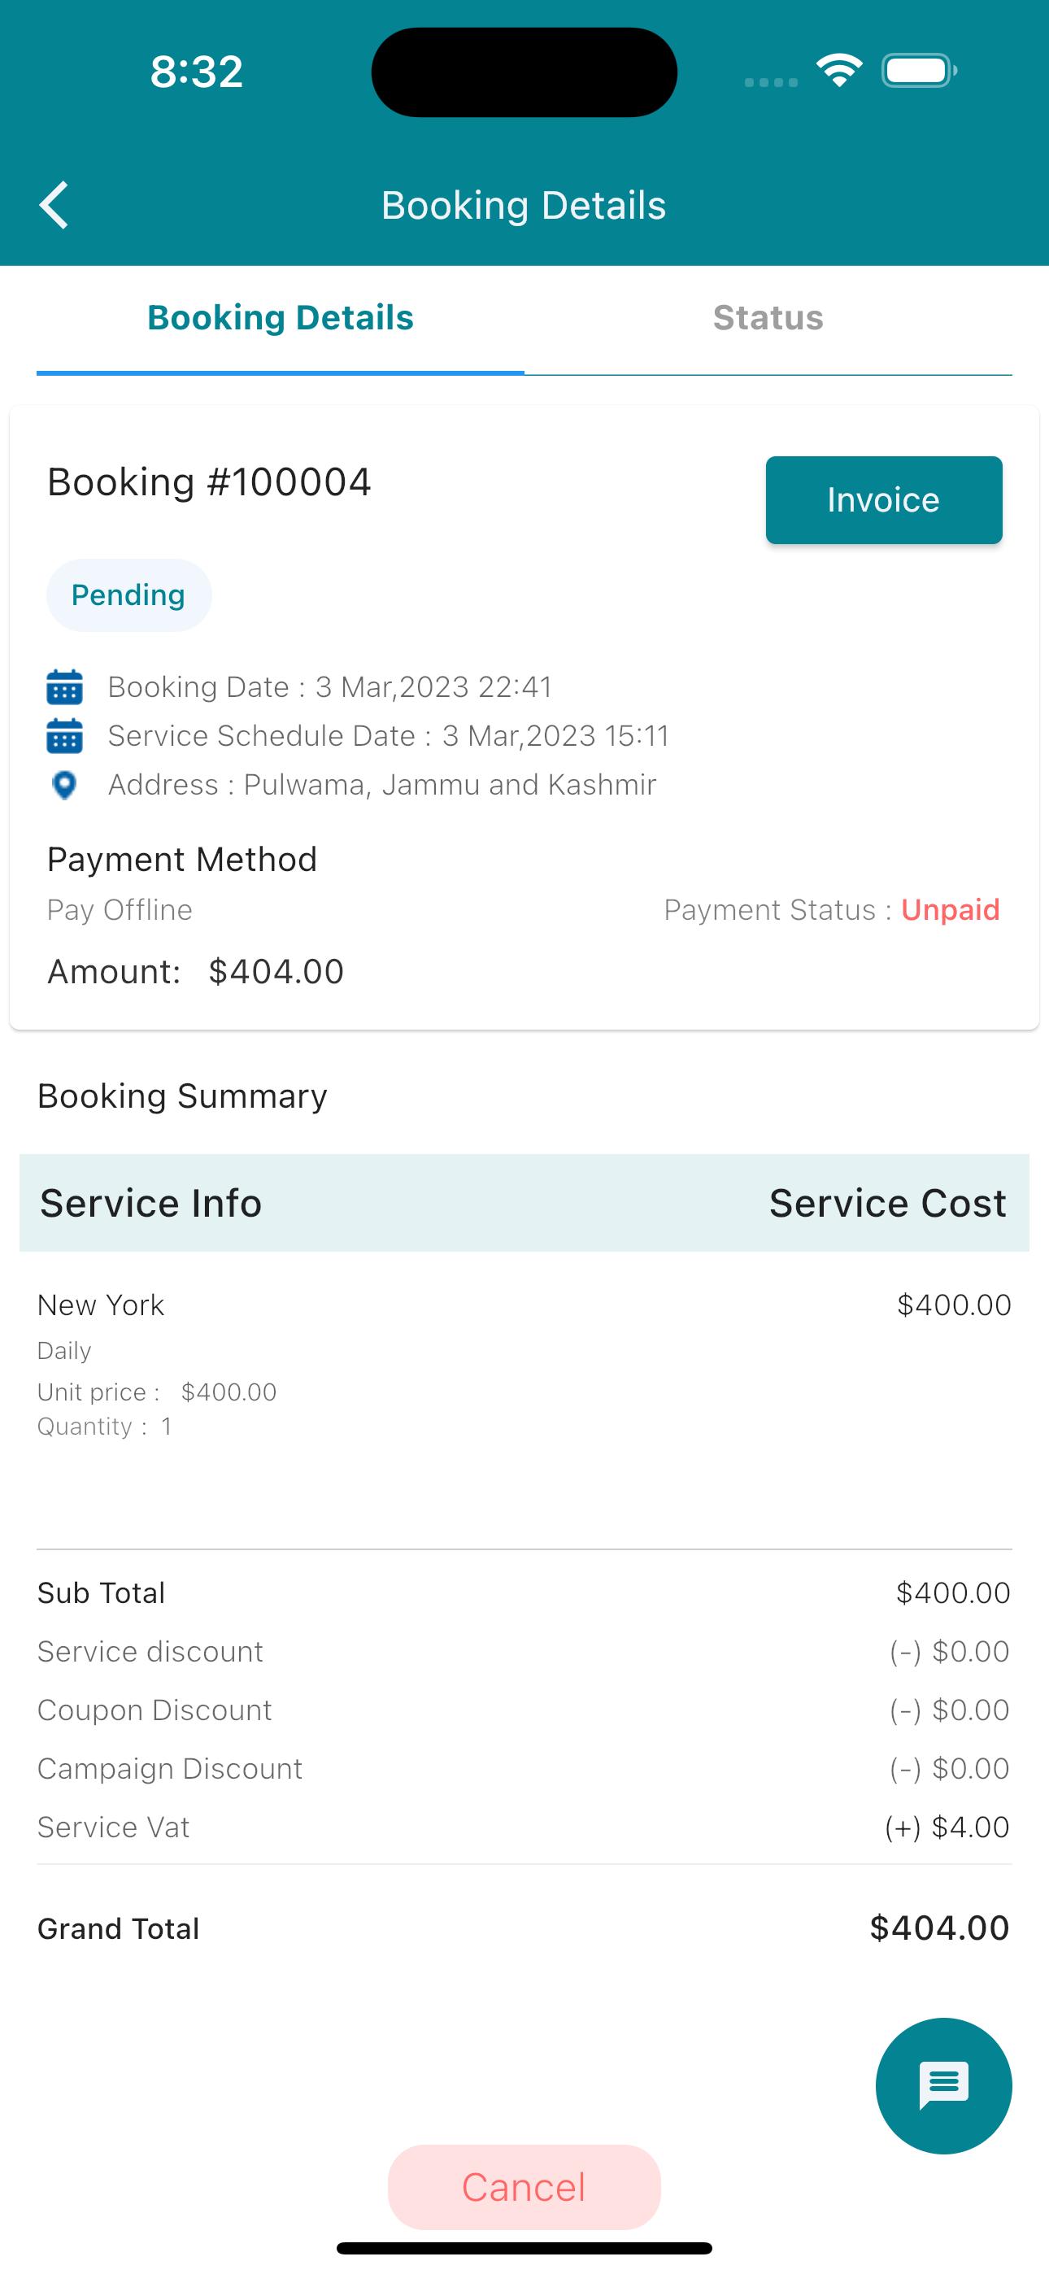Cancel this booking

click(x=524, y=2187)
